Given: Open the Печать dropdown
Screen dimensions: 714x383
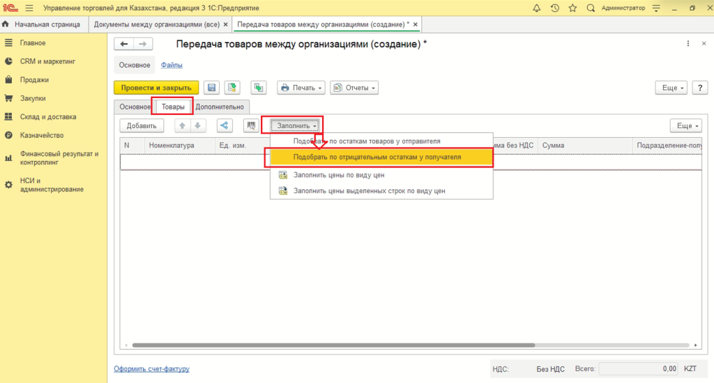Looking at the screenshot, I should pyautogui.click(x=301, y=87).
